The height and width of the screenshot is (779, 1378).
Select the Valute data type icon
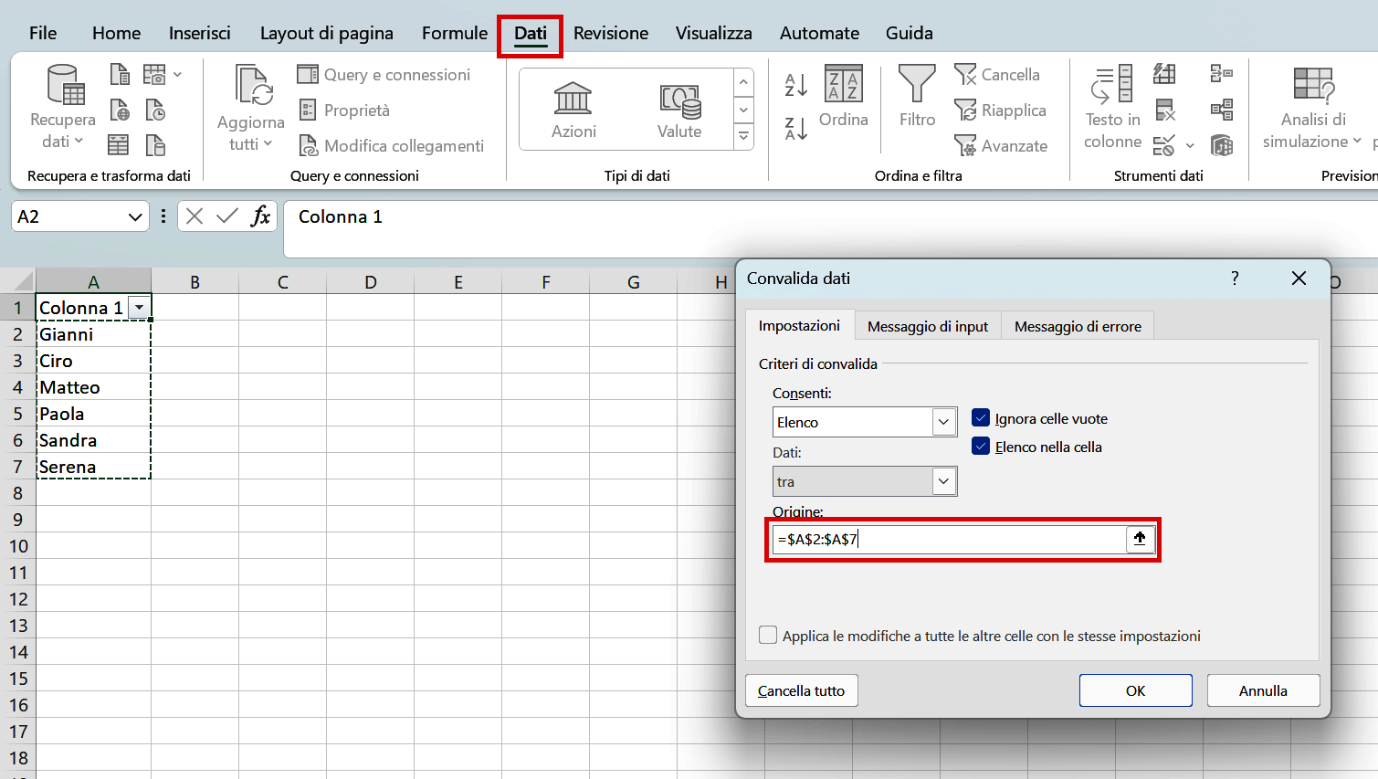[x=679, y=102]
